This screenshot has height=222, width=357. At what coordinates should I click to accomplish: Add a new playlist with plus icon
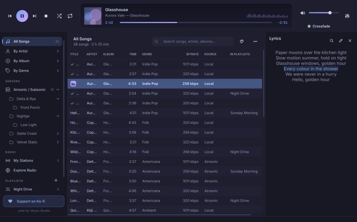click(x=56, y=180)
